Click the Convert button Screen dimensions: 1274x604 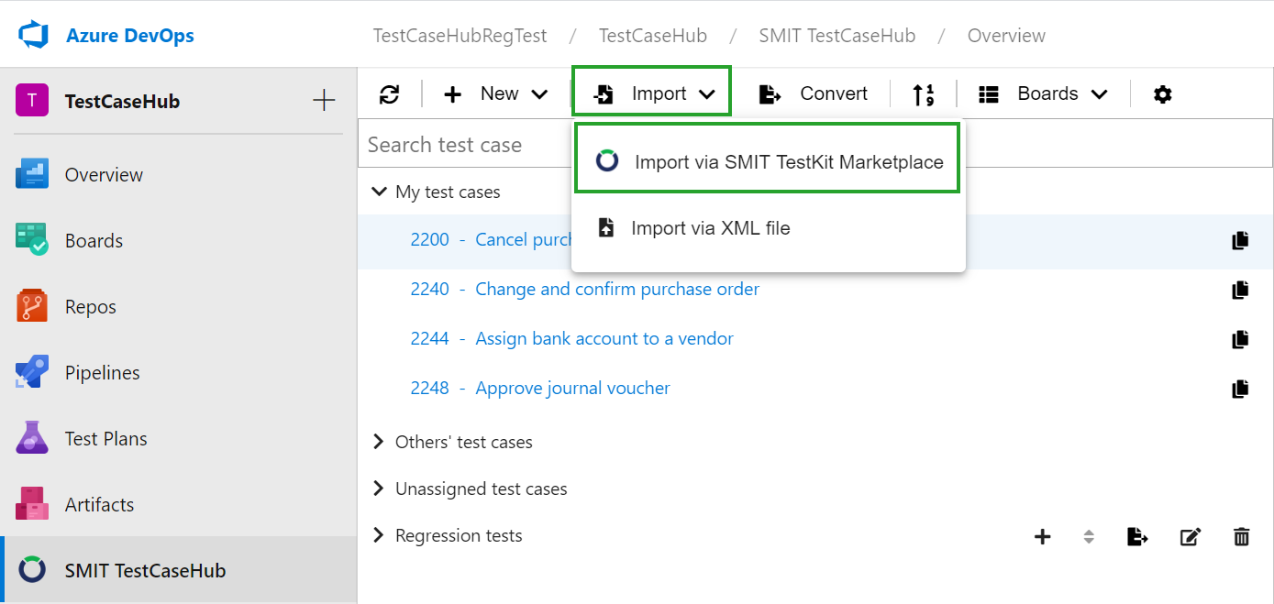(813, 94)
